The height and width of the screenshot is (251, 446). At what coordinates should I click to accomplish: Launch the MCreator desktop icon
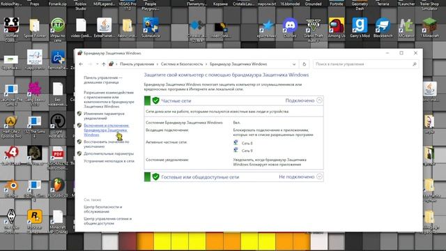[x=406, y=26]
